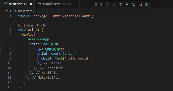
Task: Click line number 7 in the gutter
Action: (x=10, y=49)
